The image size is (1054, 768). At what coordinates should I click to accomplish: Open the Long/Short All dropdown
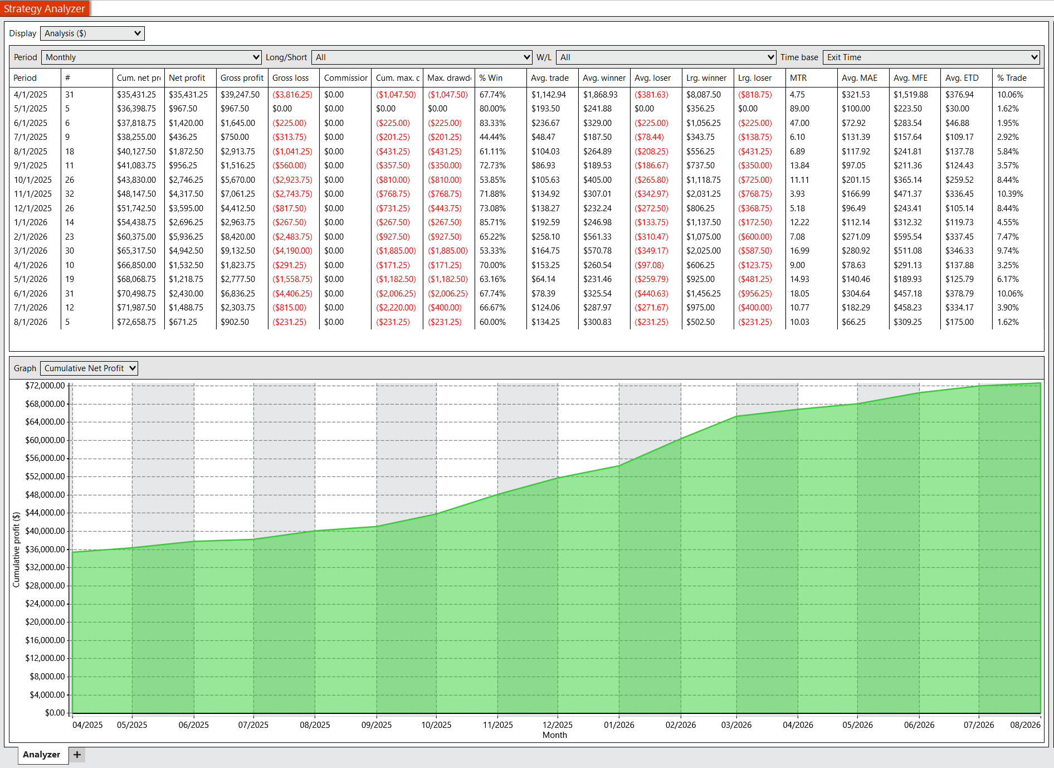pos(422,57)
